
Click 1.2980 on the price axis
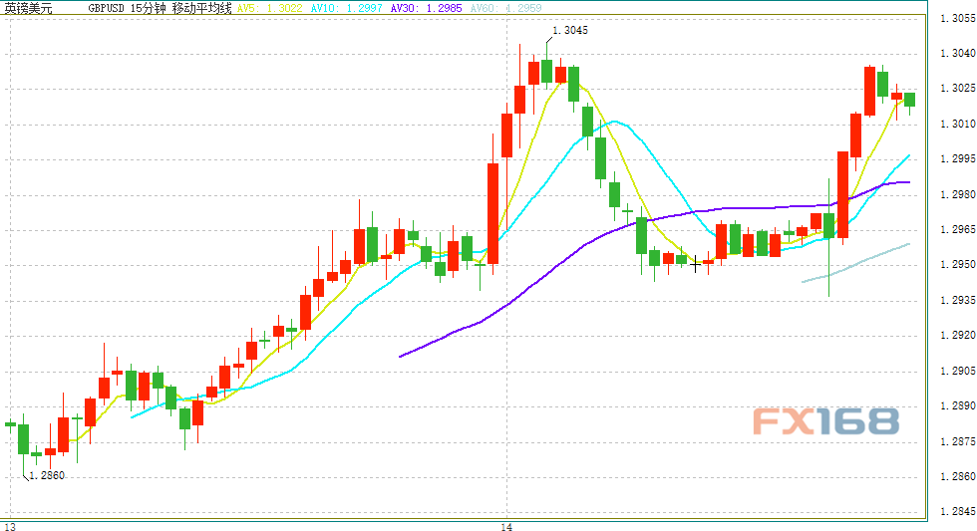pos(957,194)
